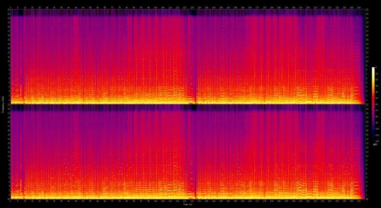Click the 10 kHz label on the lower channel's left axis

click(8, 156)
